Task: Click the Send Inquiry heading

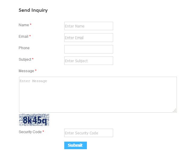Action: (x=33, y=10)
